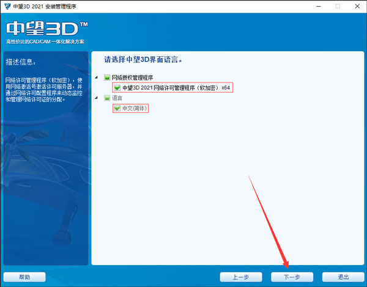Toggle the 中望3D 2021 网络许可管理程序 x64 checkbox

coord(117,88)
